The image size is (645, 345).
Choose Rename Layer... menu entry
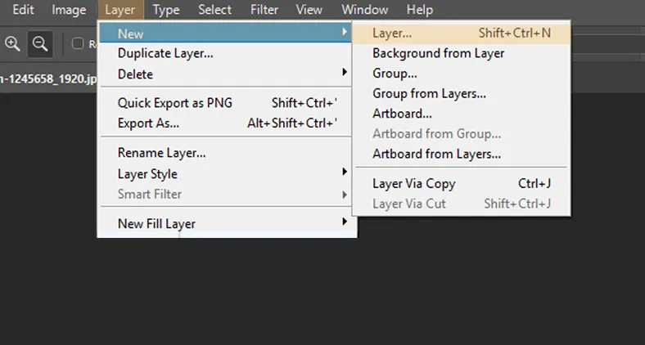pyautogui.click(x=225, y=153)
